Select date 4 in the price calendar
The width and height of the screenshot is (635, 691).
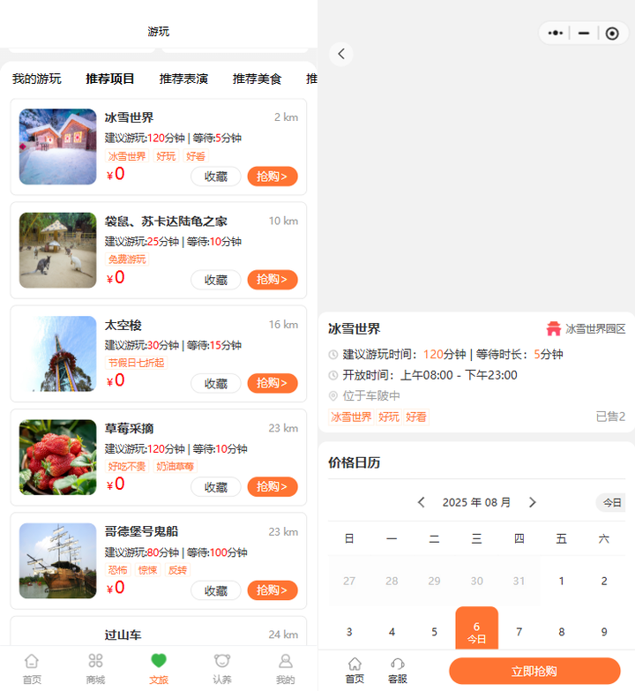(392, 632)
